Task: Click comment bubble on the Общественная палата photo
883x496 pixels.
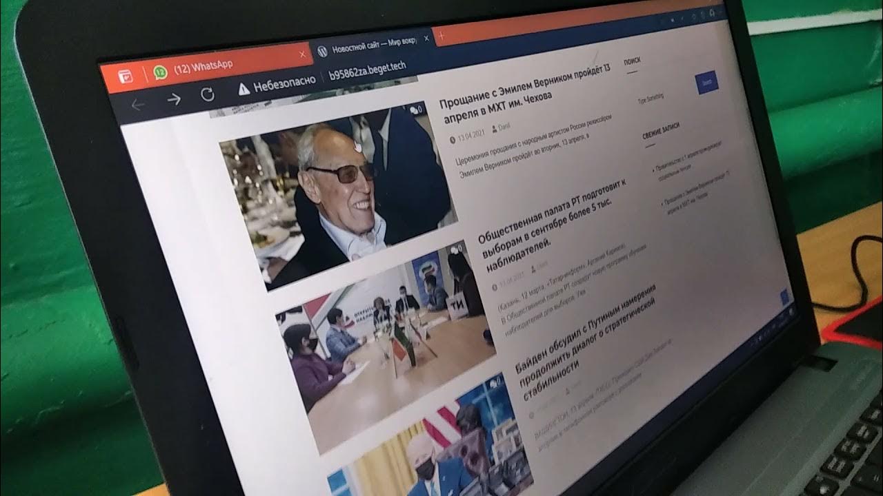Action: click(x=455, y=248)
